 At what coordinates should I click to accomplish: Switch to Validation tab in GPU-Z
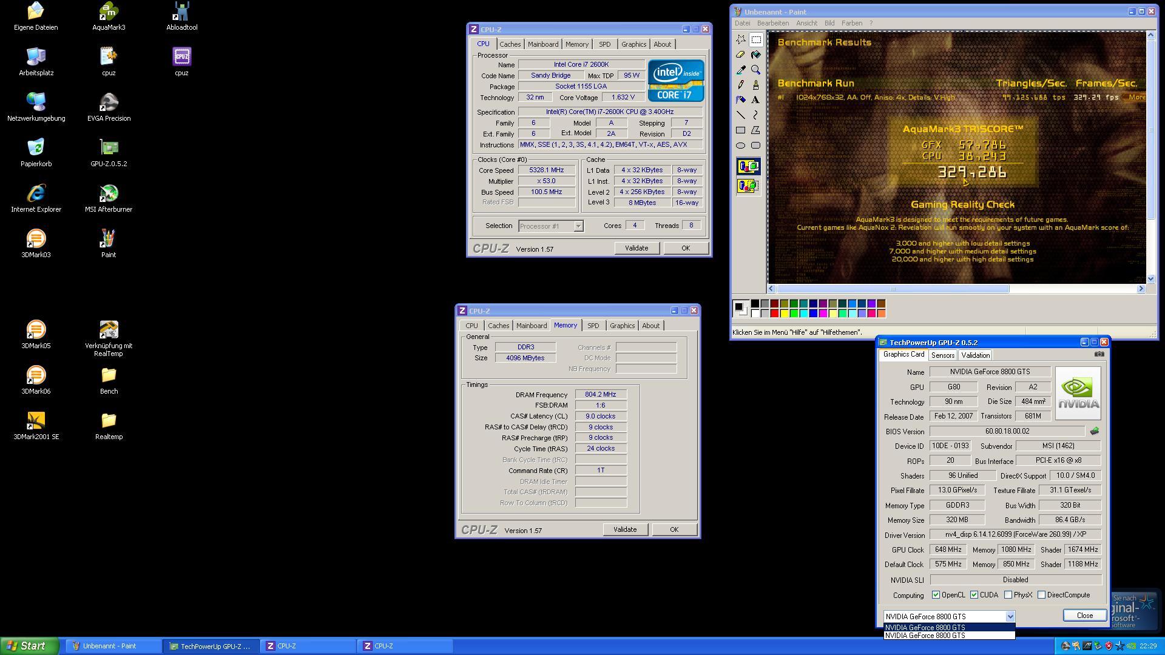[975, 355]
